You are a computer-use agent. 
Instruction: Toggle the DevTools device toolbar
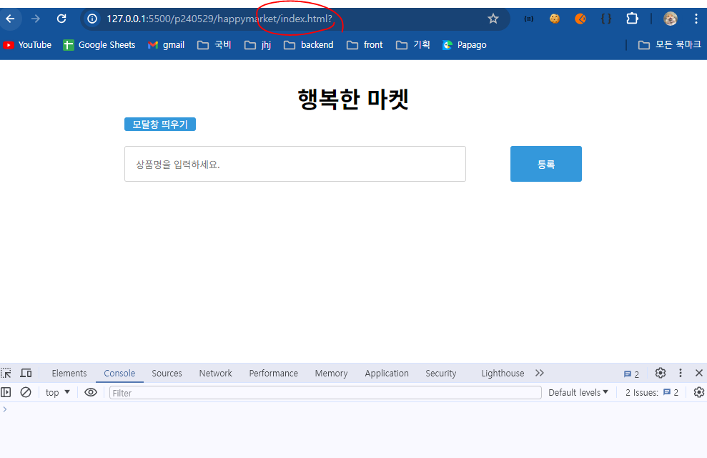click(26, 373)
